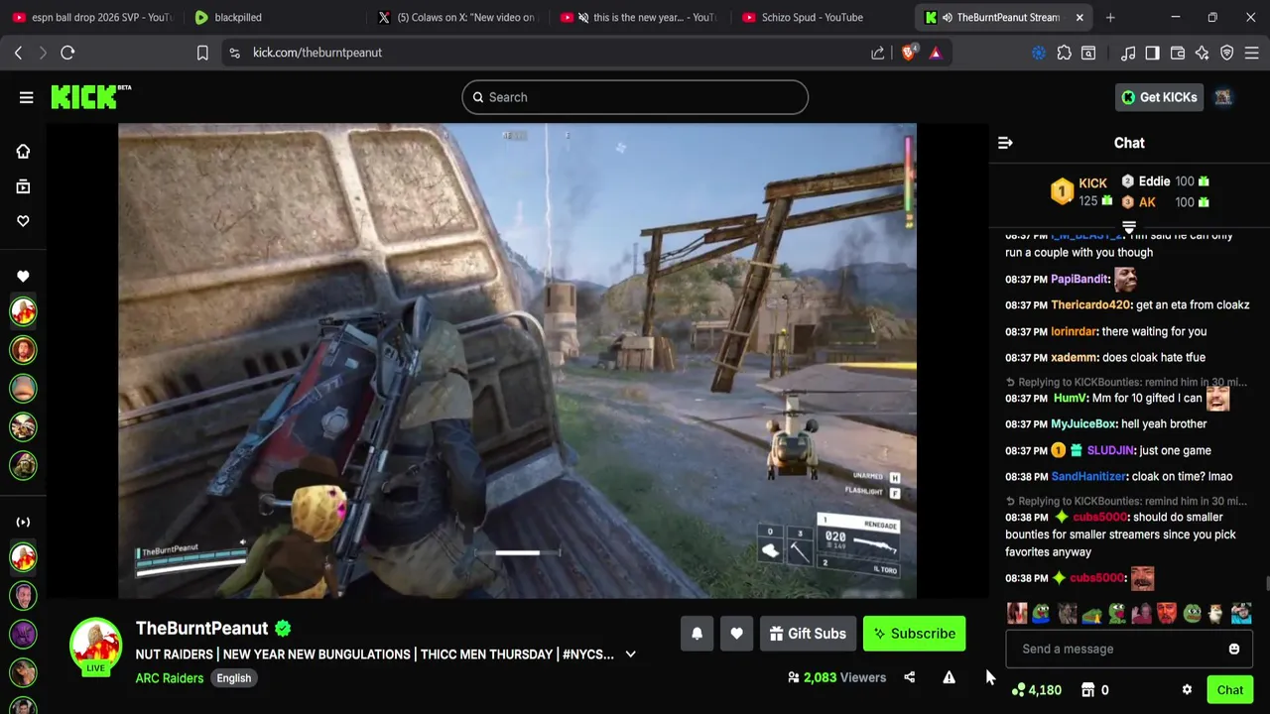Image resolution: width=1270 pixels, height=714 pixels.
Task: Click the Kick logo
Action: click(x=90, y=96)
